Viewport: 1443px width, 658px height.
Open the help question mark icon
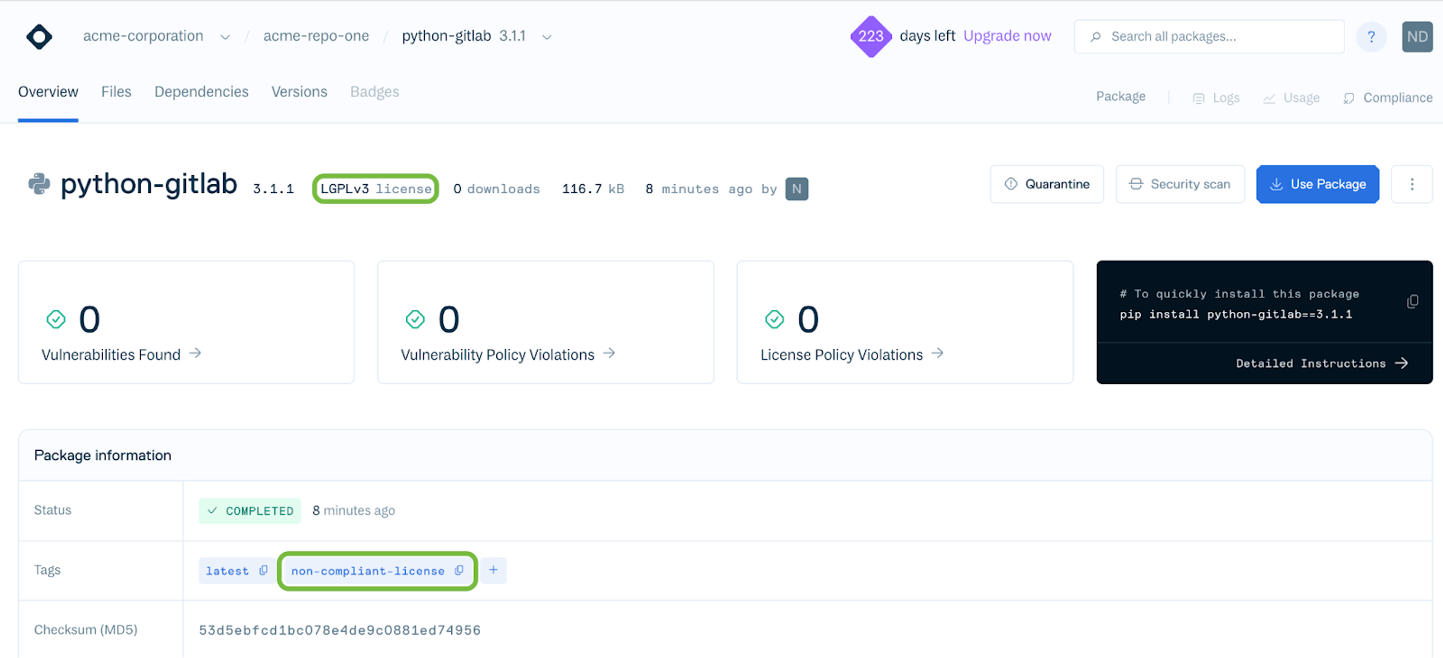pyautogui.click(x=1371, y=37)
